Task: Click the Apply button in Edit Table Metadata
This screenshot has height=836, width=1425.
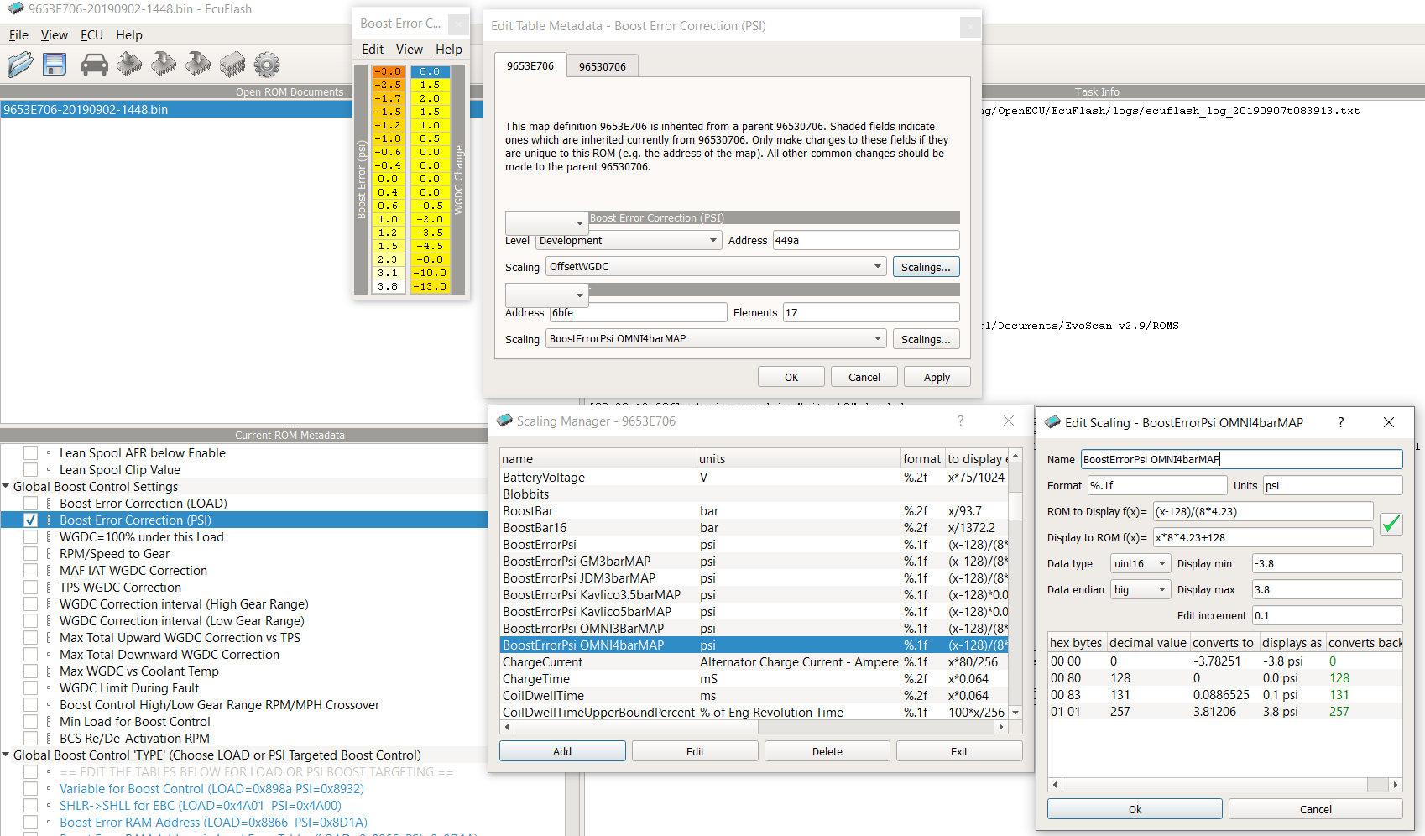Action: pos(937,378)
